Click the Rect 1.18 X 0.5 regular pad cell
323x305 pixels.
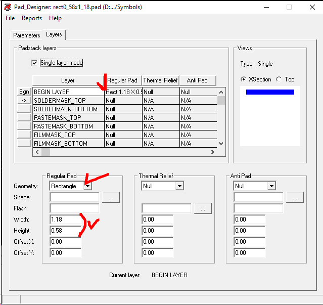[x=123, y=92]
